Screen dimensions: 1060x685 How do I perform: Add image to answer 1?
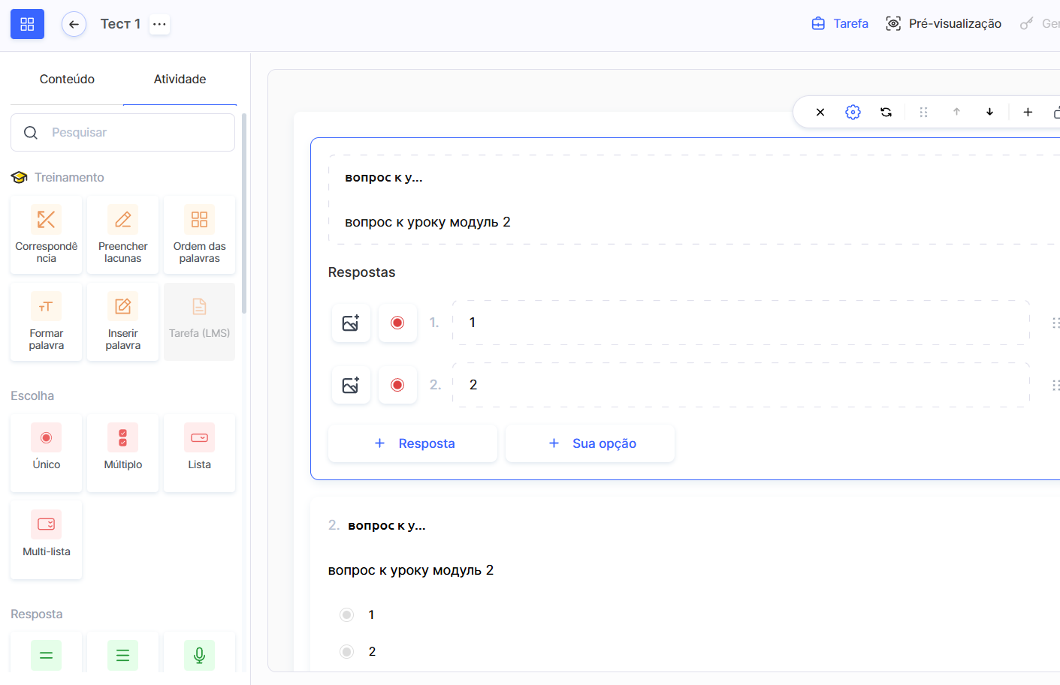pos(351,323)
